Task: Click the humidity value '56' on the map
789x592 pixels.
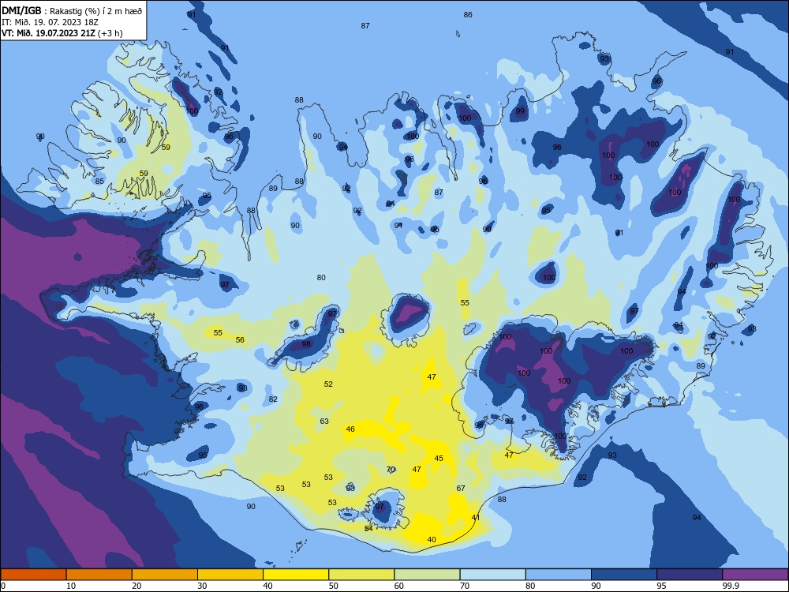Action: coord(240,339)
